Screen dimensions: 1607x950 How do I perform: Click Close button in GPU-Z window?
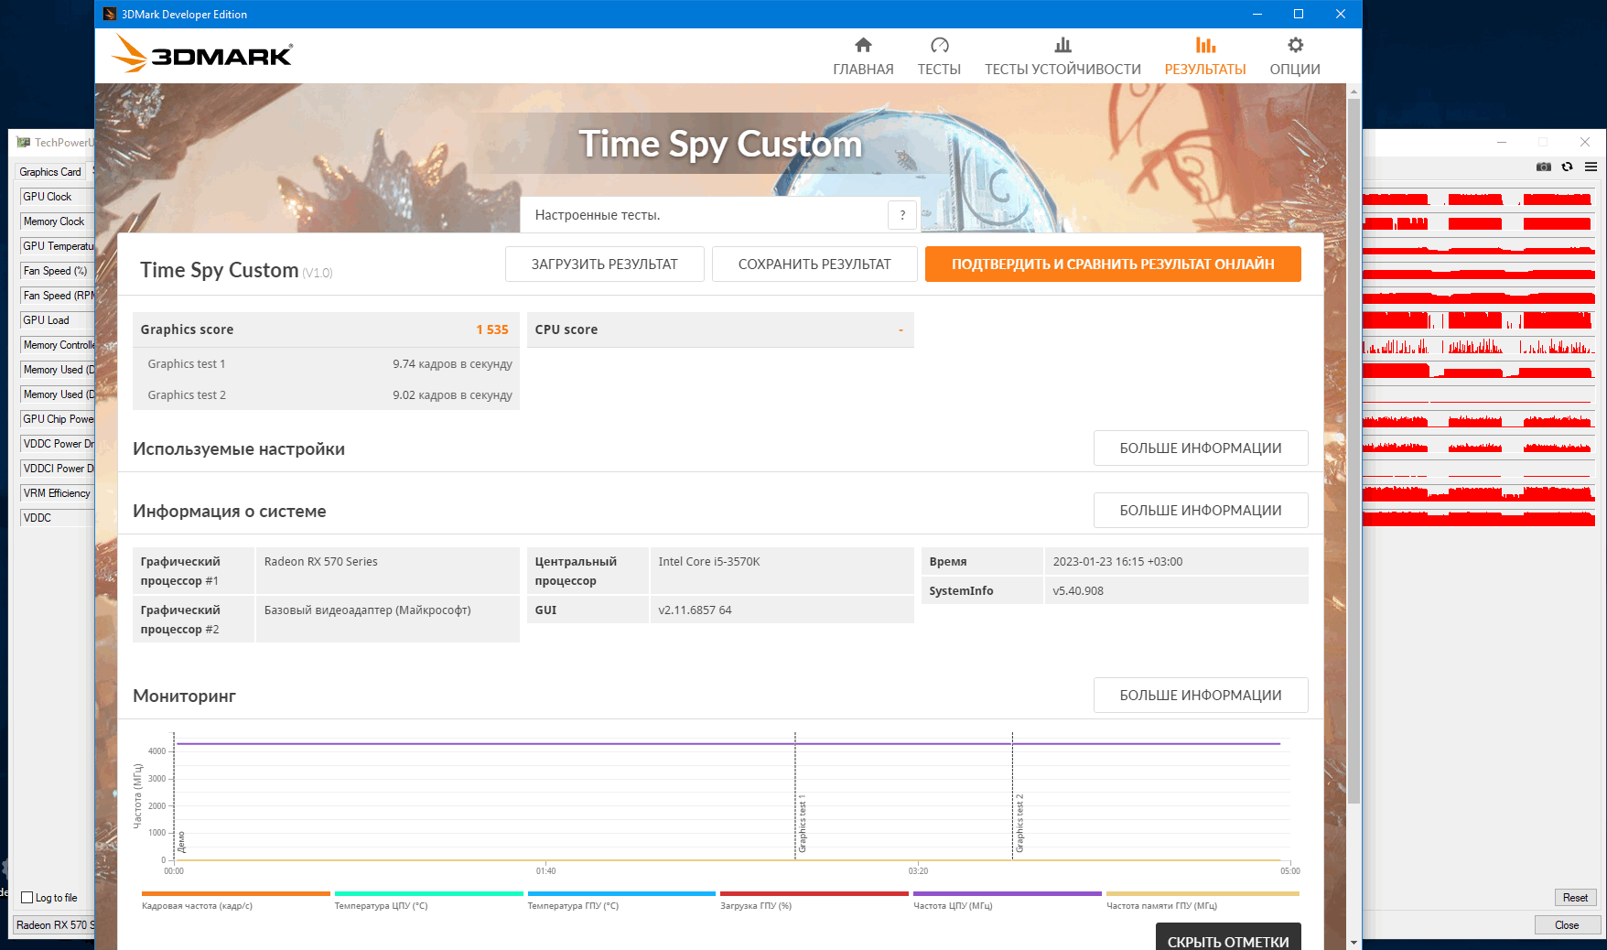point(1567,925)
